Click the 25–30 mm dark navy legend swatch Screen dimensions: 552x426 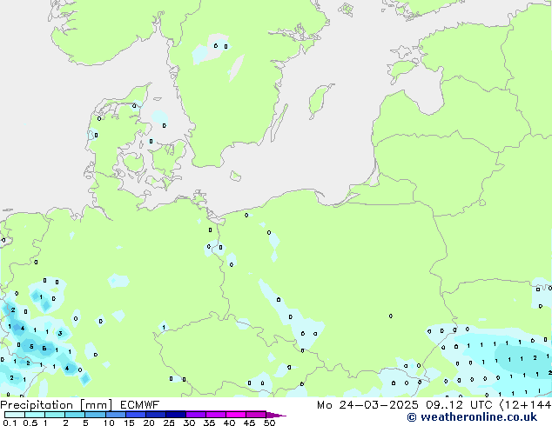click(176, 415)
